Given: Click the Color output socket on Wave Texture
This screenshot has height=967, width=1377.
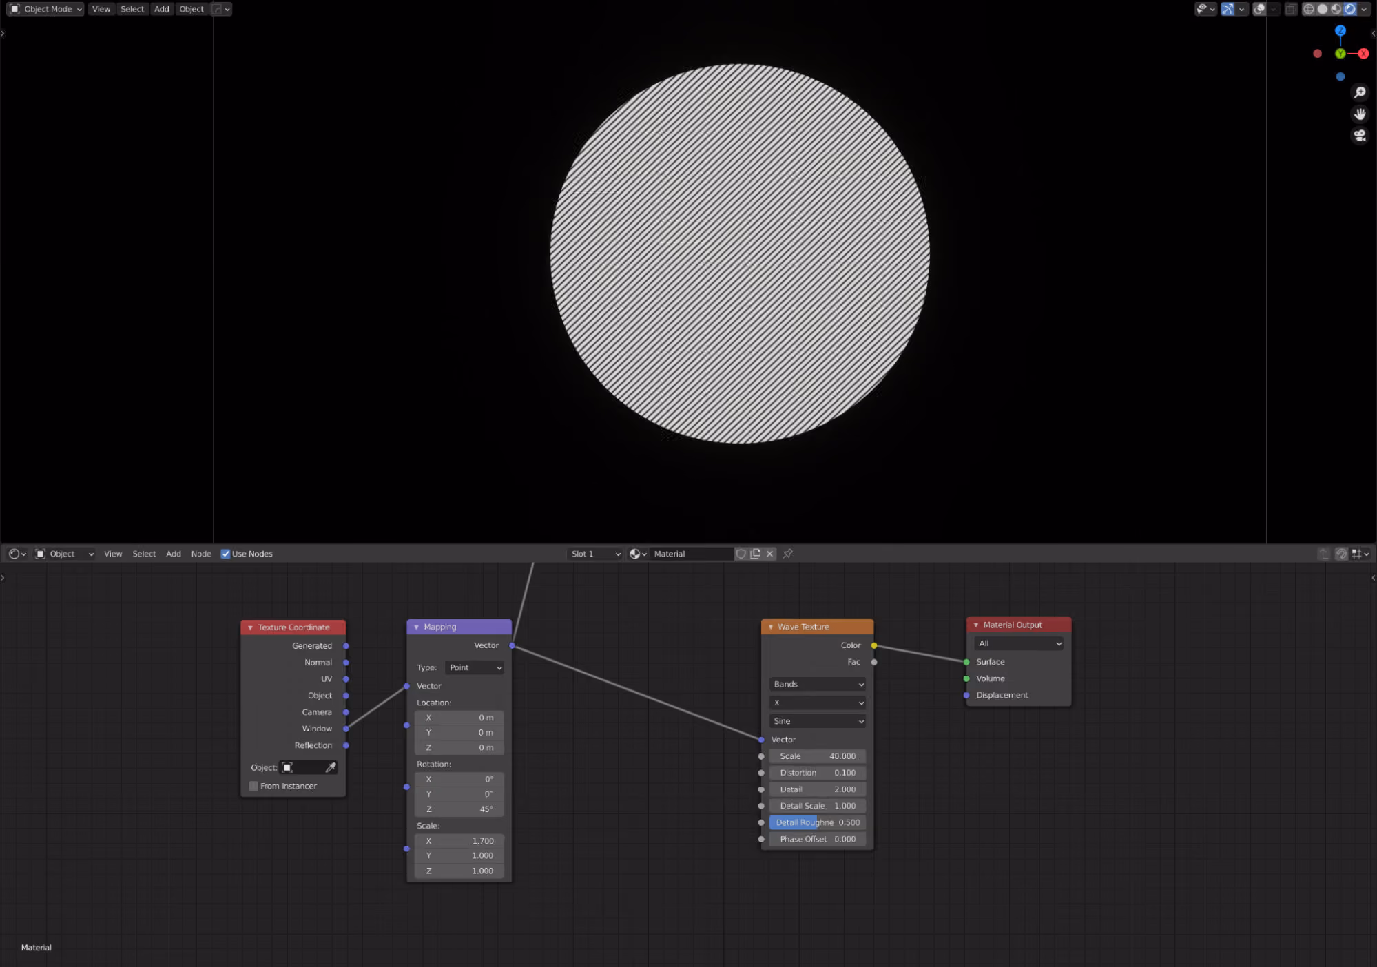Looking at the screenshot, I should (x=874, y=645).
